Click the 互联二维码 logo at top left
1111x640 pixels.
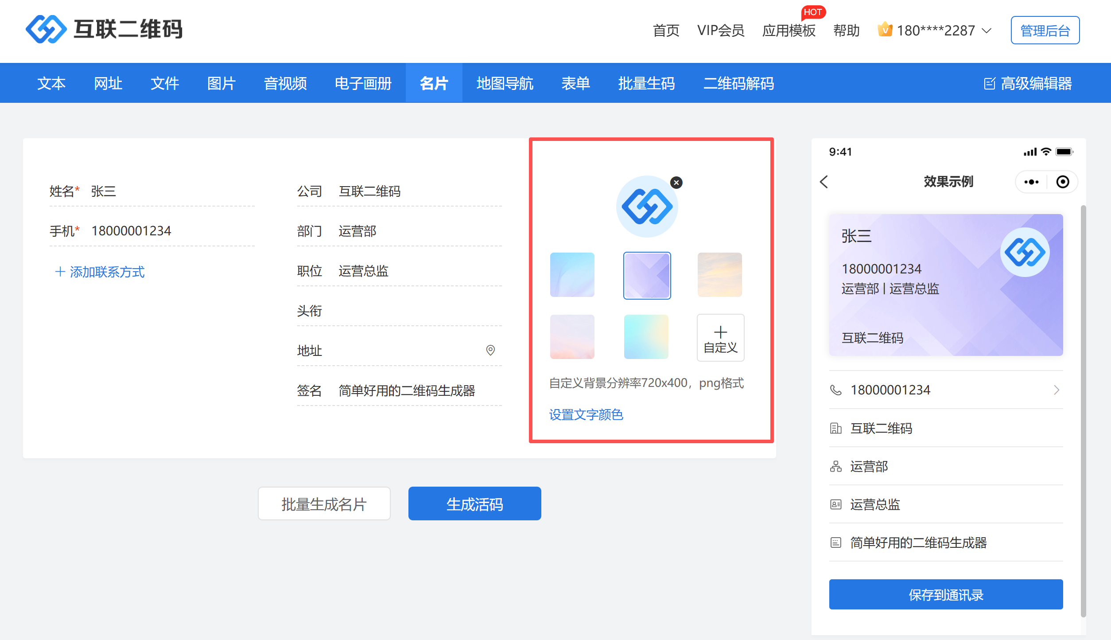104,29
